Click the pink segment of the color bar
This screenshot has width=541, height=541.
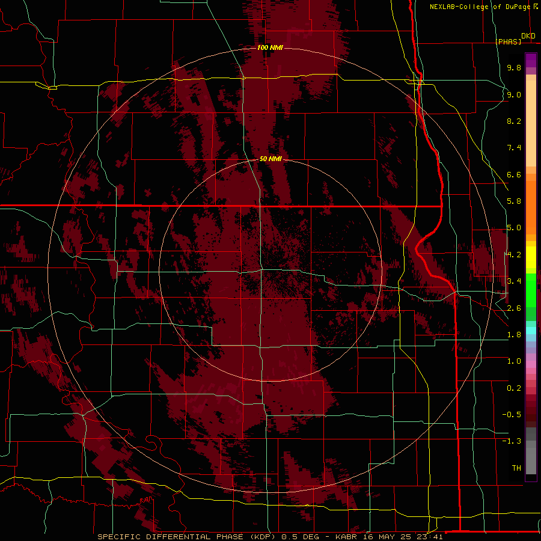(x=531, y=364)
